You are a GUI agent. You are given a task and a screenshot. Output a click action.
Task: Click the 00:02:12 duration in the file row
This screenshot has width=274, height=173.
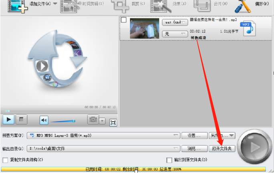tap(197, 31)
